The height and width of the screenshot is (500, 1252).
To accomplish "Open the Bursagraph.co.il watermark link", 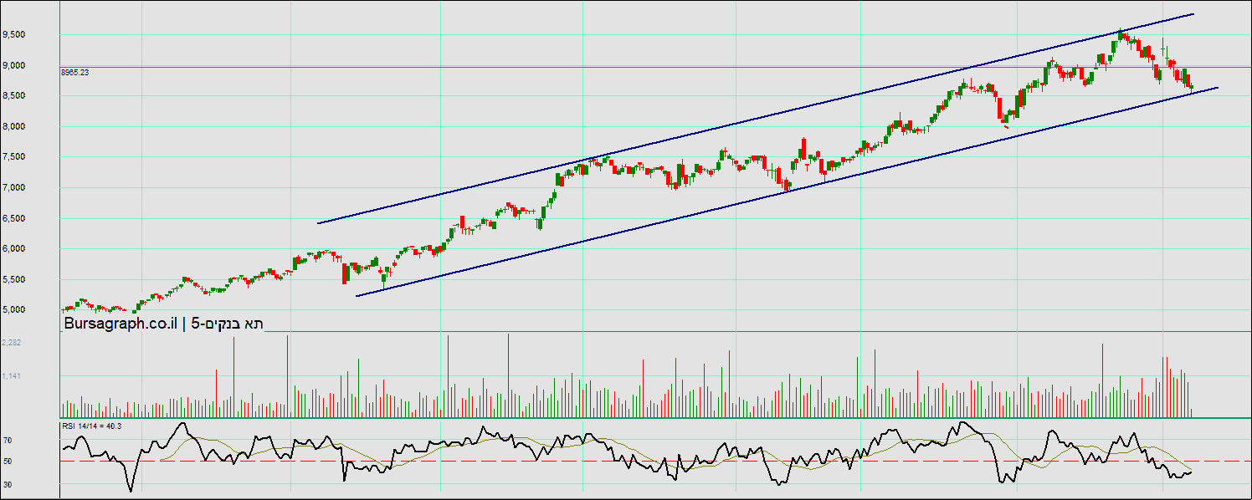I will (x=121, y=324).
